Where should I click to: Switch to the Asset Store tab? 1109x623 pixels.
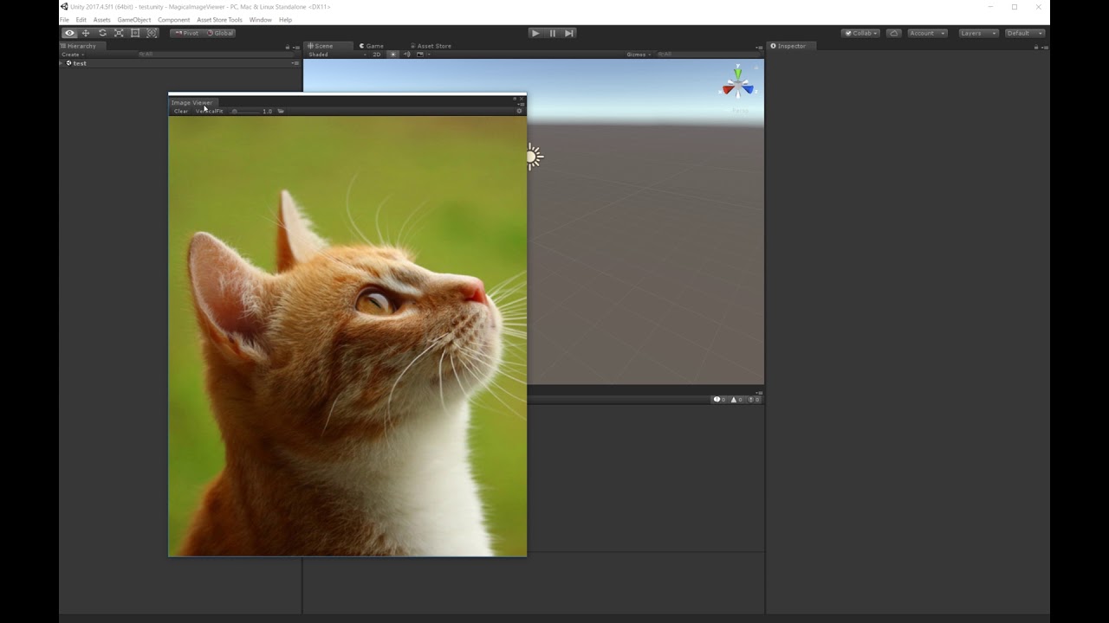coord(430,46)
